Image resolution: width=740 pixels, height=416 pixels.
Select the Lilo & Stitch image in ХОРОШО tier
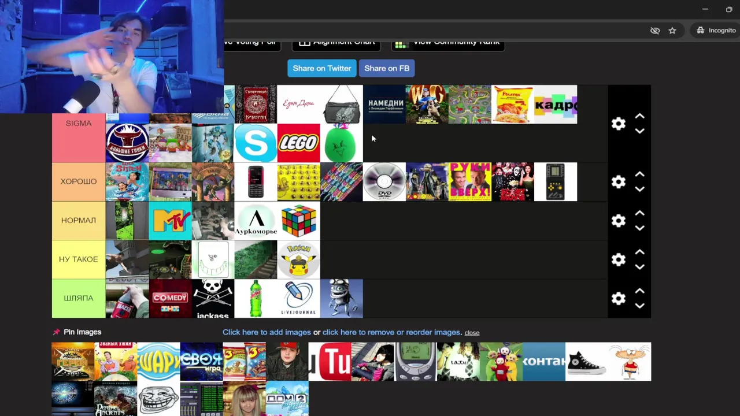tap(127, 182)
